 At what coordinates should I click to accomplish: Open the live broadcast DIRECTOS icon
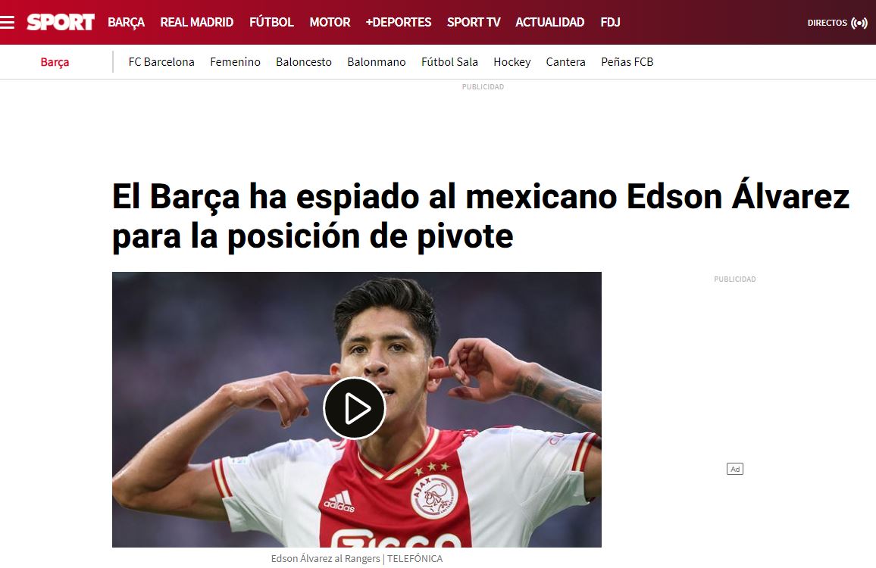click(x=859, y=23)
